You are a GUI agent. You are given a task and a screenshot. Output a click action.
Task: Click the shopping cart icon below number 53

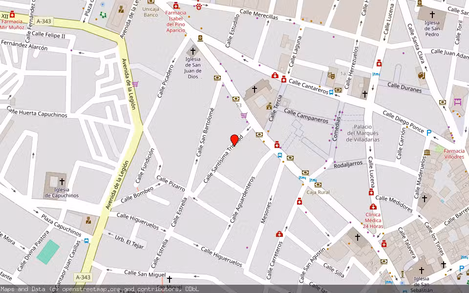click(244, 115)
